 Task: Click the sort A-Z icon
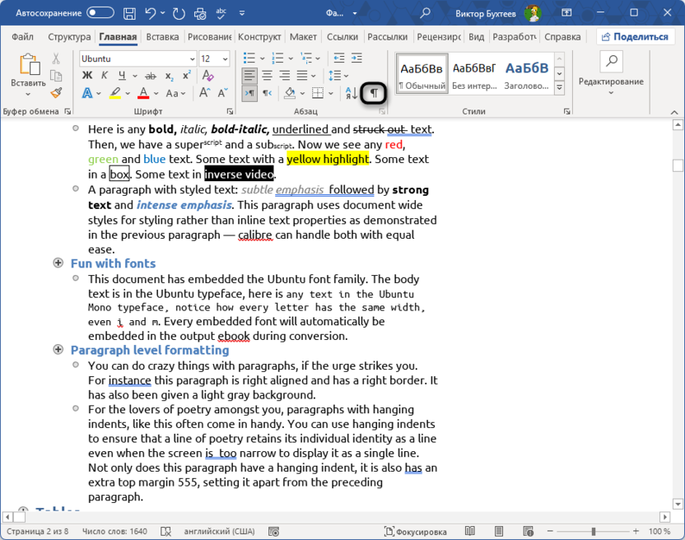click(x=353, y=93)
